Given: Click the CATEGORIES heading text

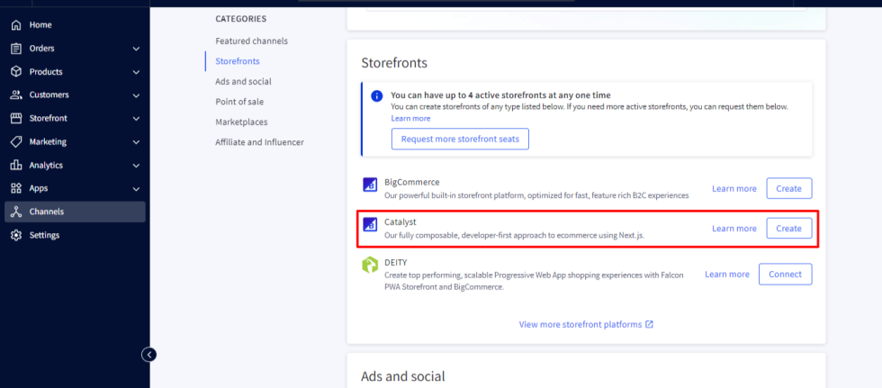Looking at the screenshot, I should 241,19.
